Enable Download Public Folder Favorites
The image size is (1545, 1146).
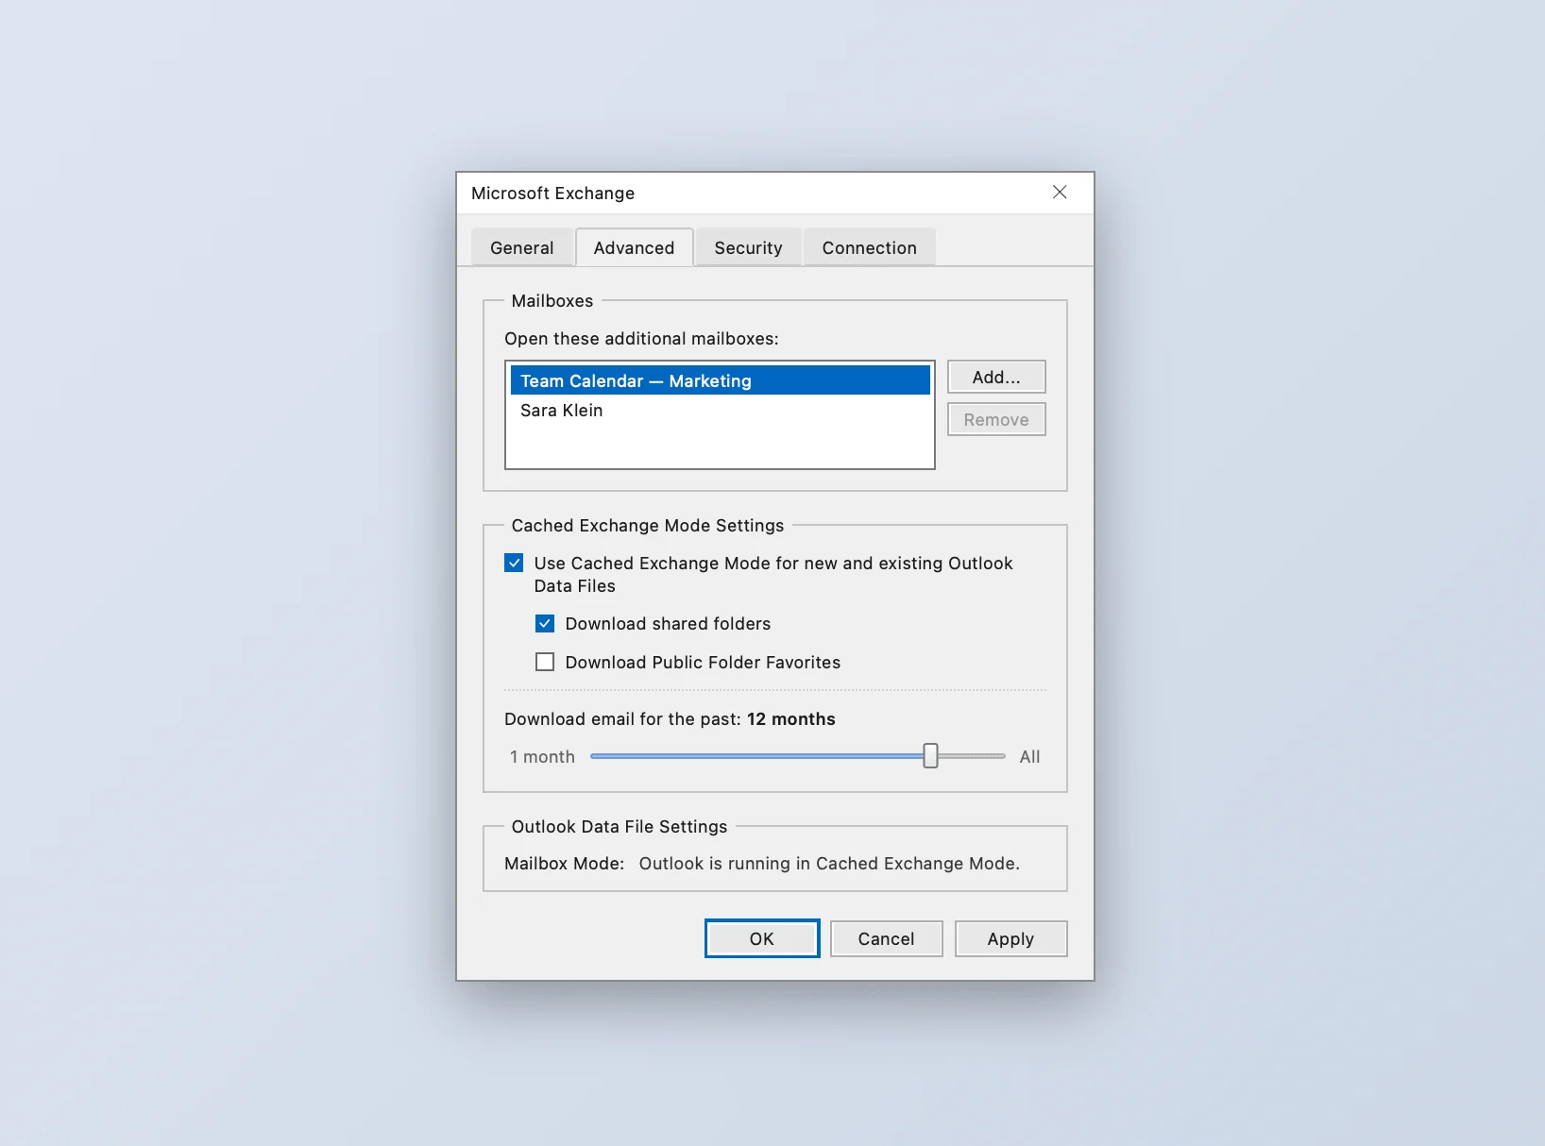coord(545,662)
